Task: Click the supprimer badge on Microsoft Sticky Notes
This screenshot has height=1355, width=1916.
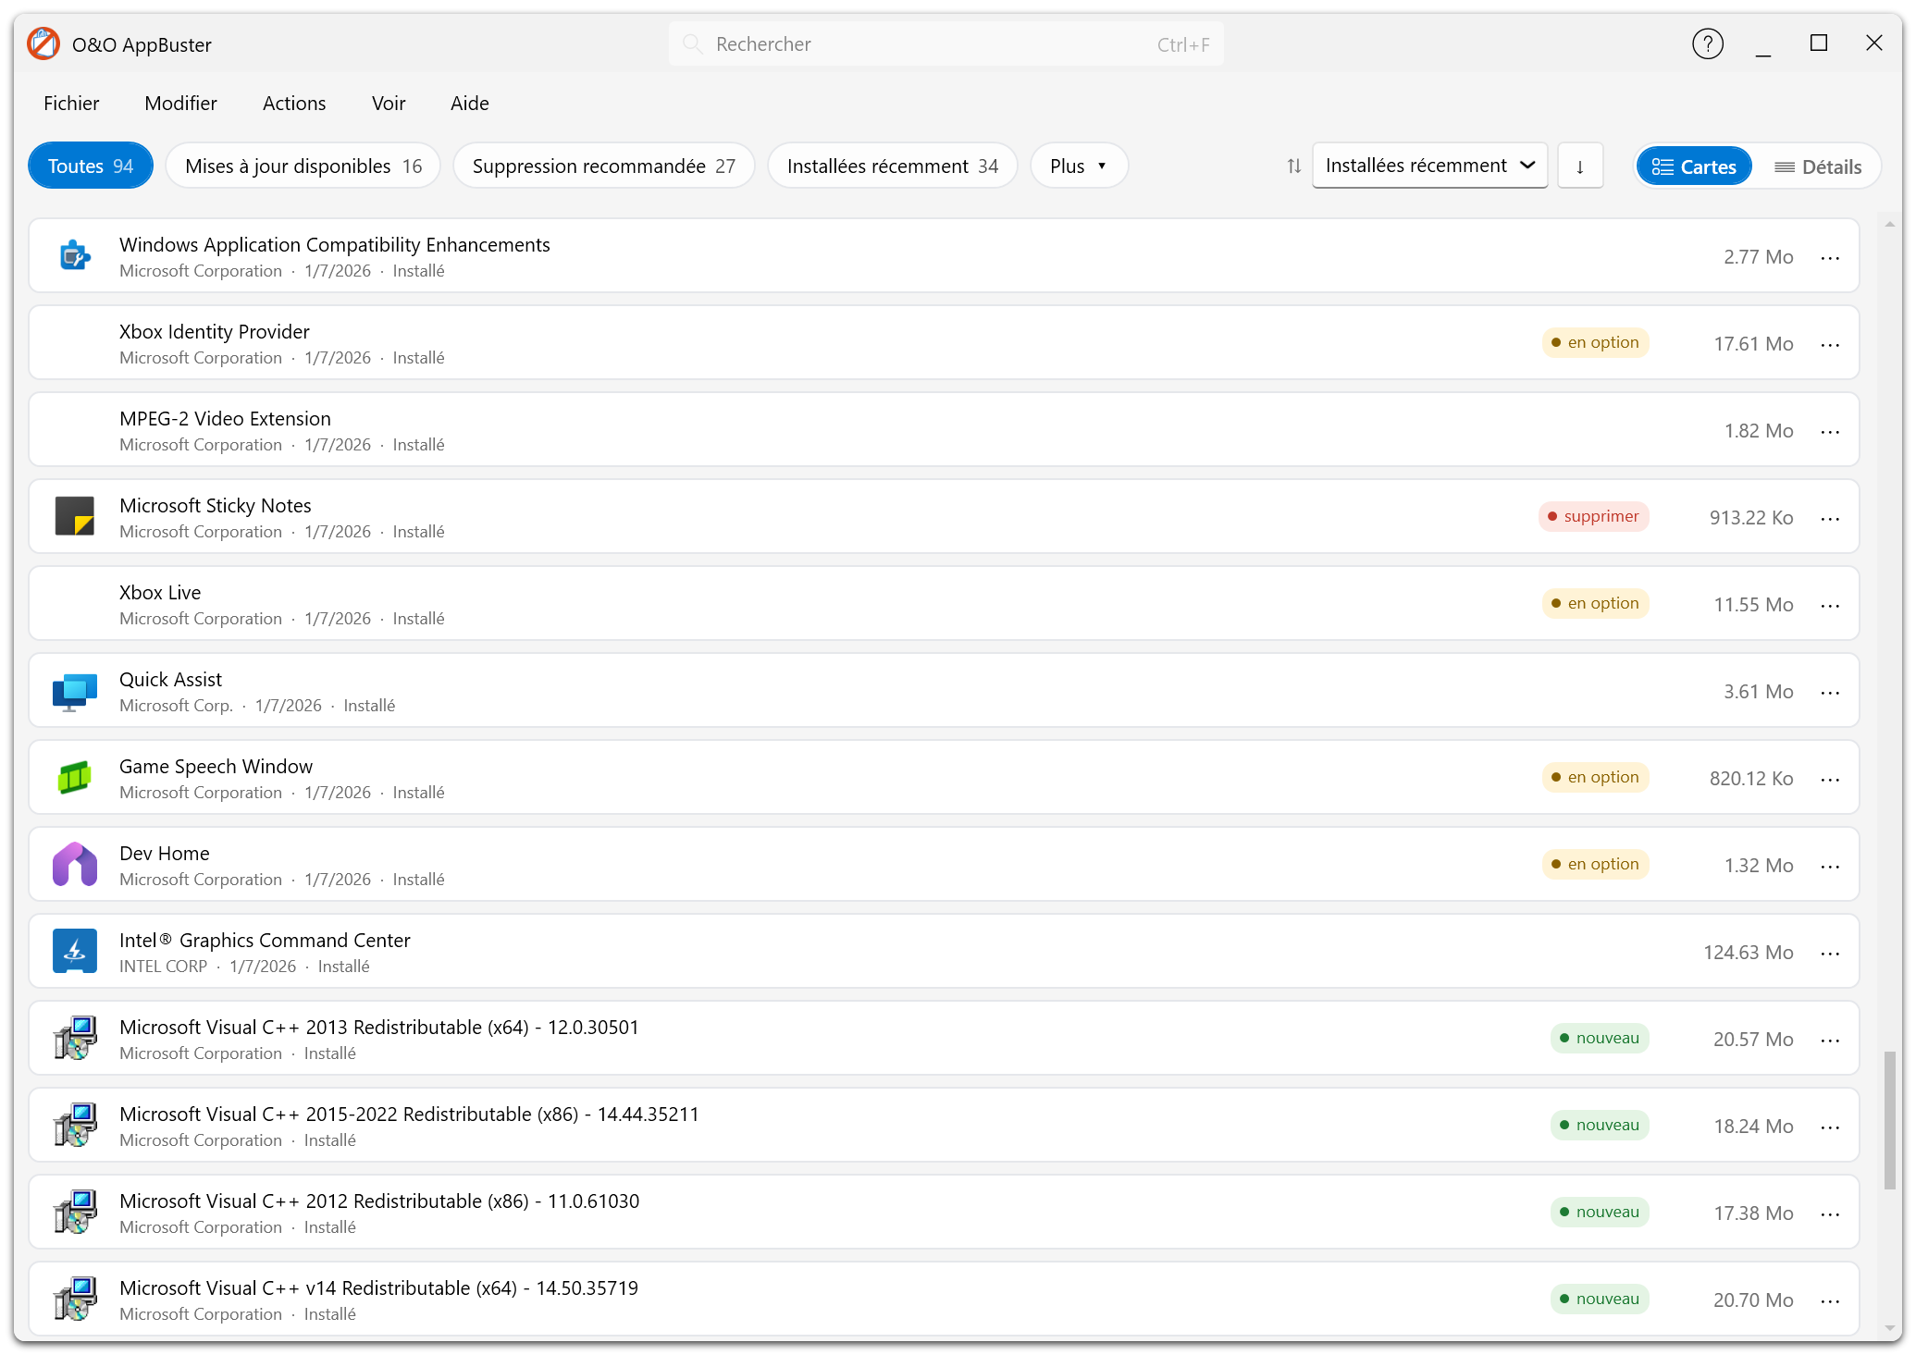Action: 1594,516
